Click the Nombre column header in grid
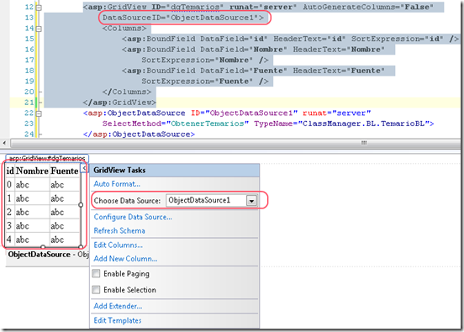The height and width of the screenshot is (332, 464). click(32, 171)
